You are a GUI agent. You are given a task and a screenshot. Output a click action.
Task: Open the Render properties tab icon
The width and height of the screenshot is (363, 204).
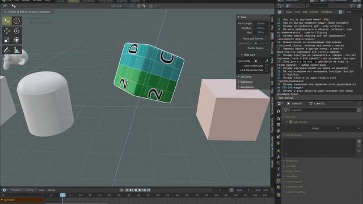point(278,118)
